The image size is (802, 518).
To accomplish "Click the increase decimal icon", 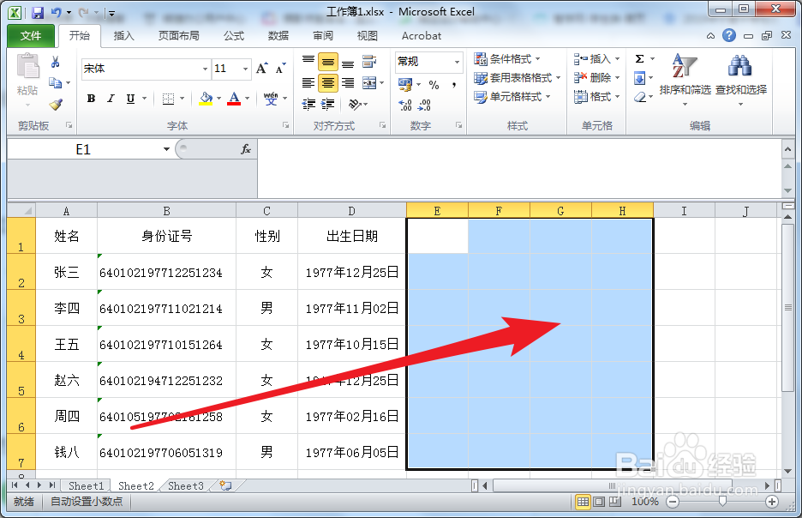I will pos(405,105).
